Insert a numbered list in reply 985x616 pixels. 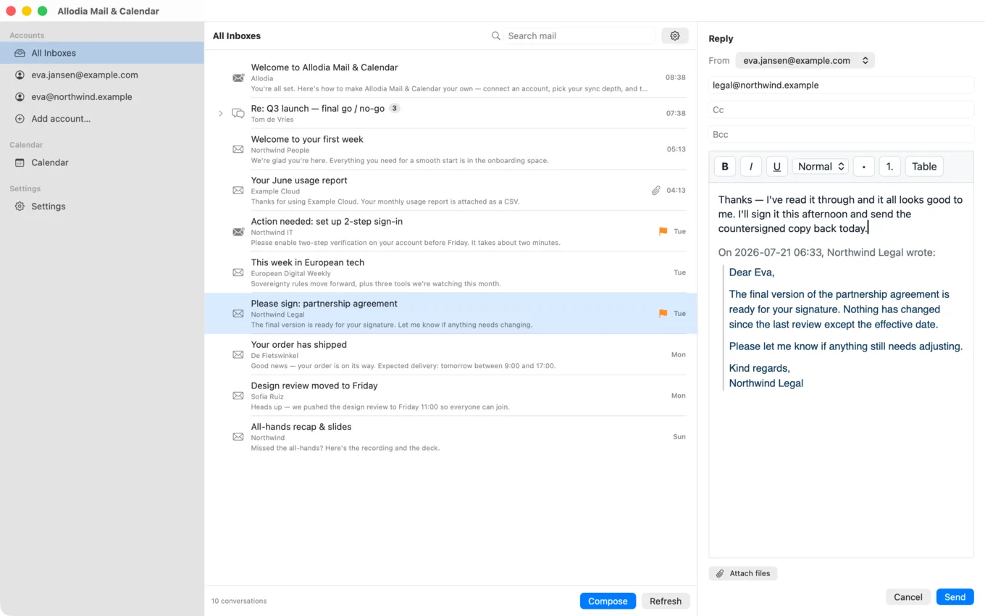pyautogui.click(x=890, y=167)
